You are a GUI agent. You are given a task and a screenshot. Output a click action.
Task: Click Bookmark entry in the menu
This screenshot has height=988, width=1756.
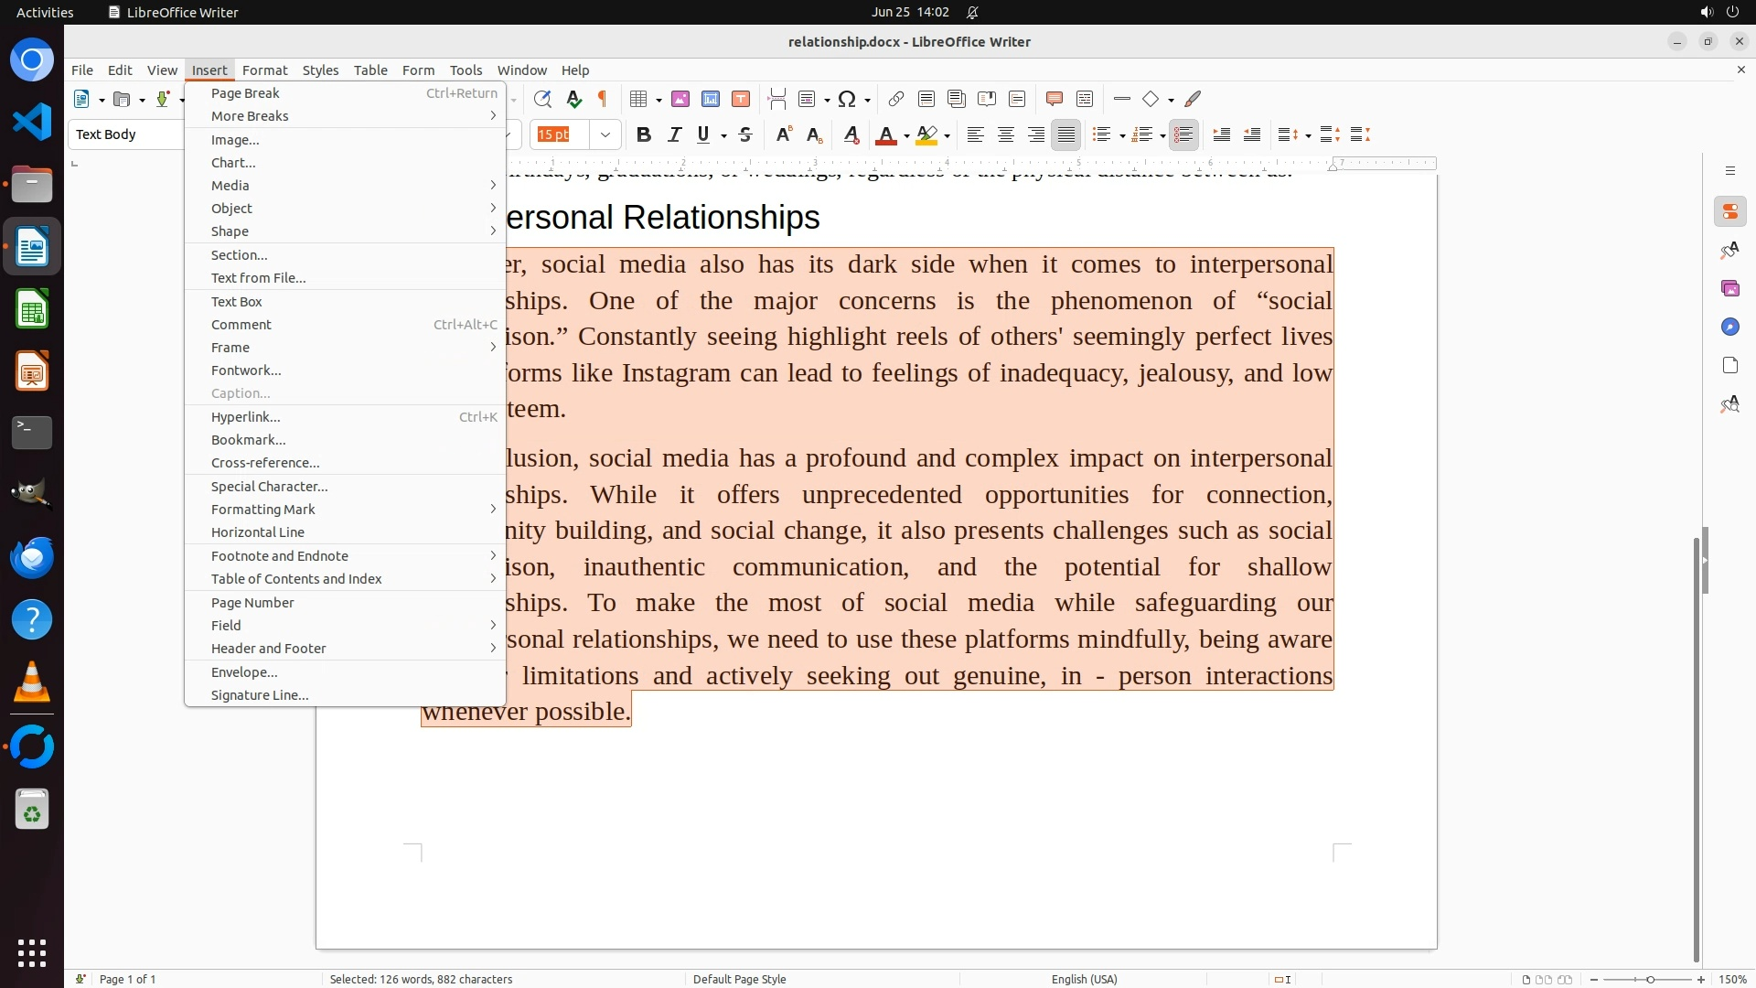(x=248, y=440)
